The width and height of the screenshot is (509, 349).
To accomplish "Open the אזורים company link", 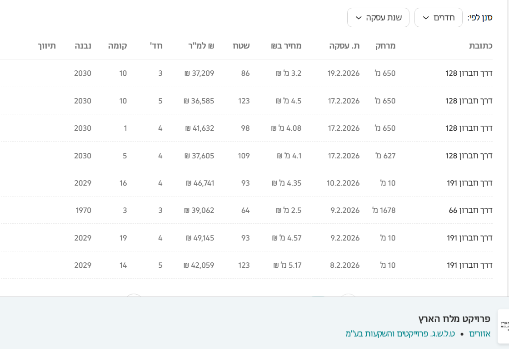I will tap(480, 334).
